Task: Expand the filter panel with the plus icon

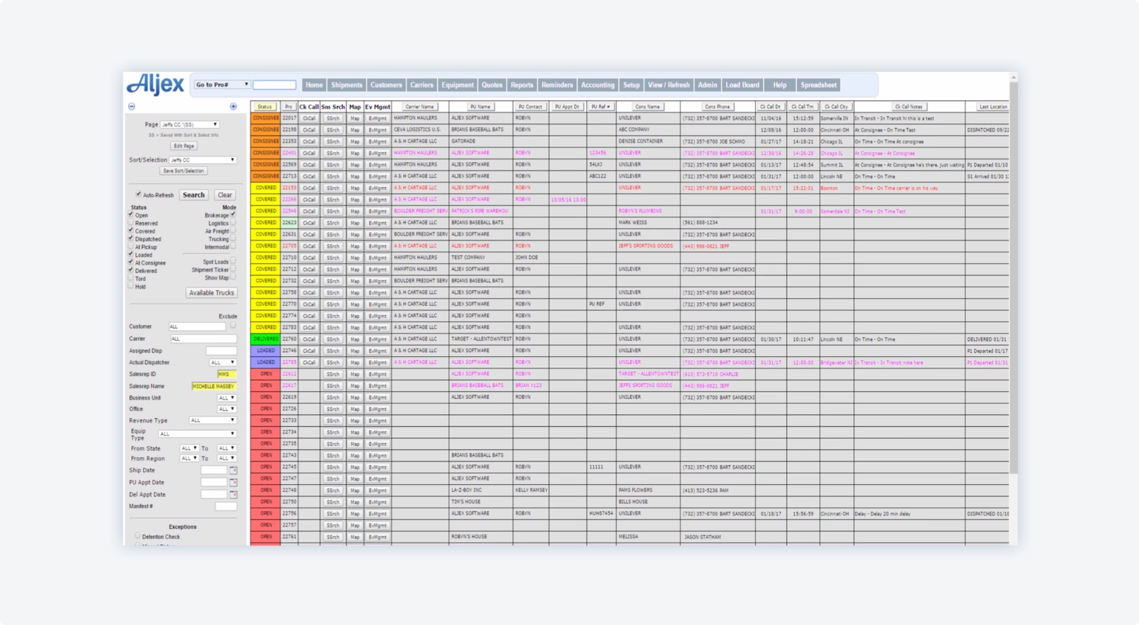Action: (233, 107)
